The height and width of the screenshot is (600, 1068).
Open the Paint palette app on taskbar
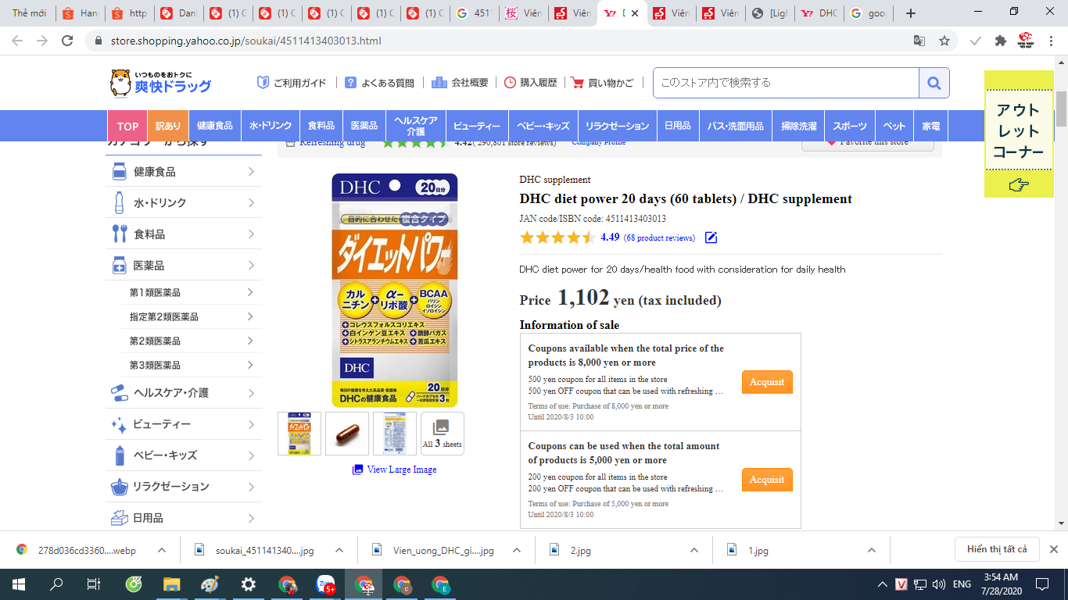(210, 584)
